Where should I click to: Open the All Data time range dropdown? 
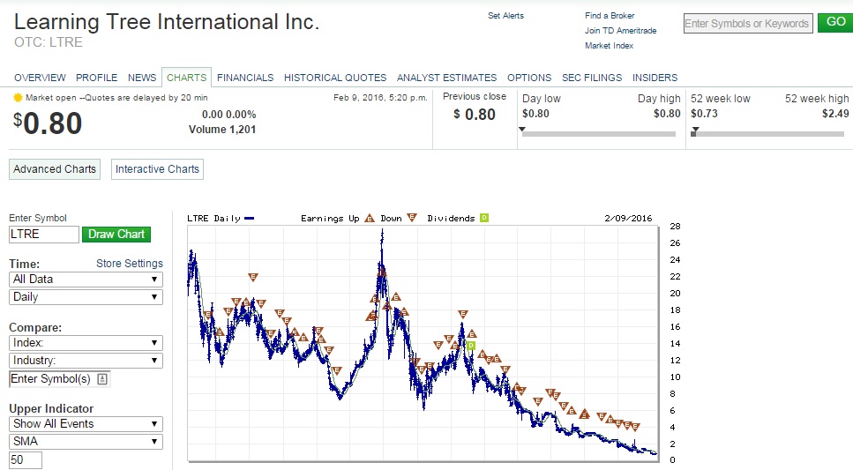pyautogui.click(x=86, y=280)
